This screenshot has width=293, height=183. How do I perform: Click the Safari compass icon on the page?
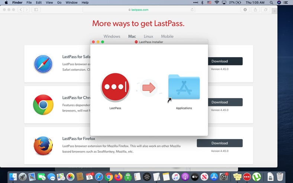tap(43, 64)
